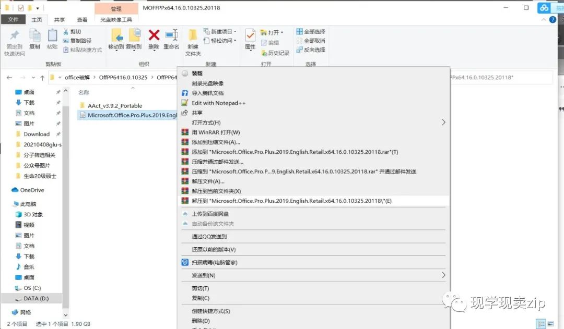Select the Microsoft.Office.Pro.Plus.2019 file
564x329 pixels.
[x=128, y=115]
